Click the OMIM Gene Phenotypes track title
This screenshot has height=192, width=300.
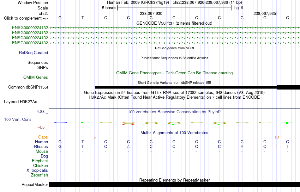[174, 73]
